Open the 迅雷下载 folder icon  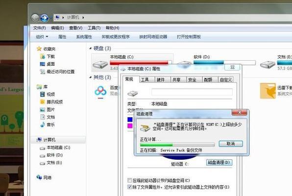(x=268, y=91)
